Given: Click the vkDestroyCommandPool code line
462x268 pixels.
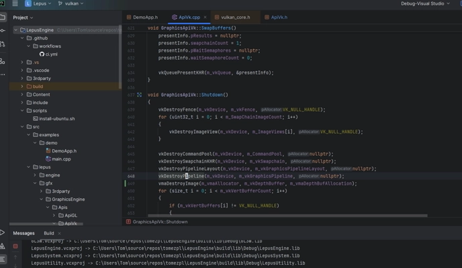Looking at the screenshot, I should click(246, 154).
